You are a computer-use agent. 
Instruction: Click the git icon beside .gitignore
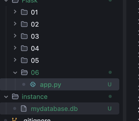point(14,119)
